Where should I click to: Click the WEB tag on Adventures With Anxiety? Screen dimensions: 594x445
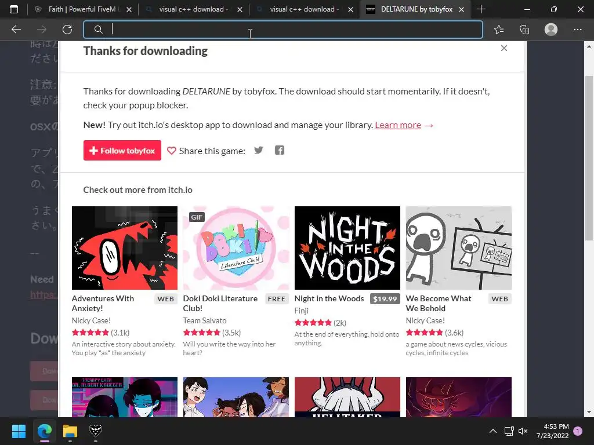(165, 299)
